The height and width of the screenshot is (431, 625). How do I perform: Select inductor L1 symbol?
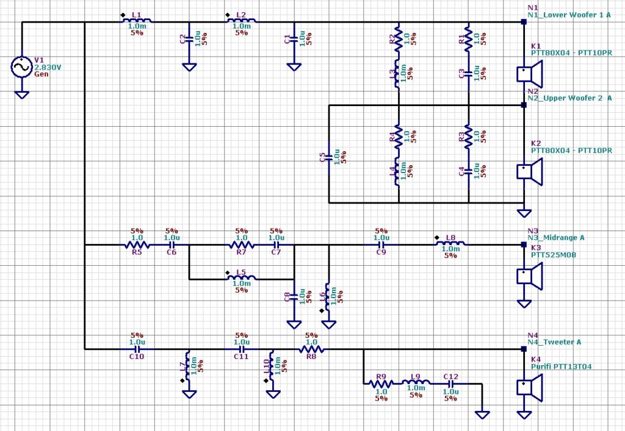[136, 20]
